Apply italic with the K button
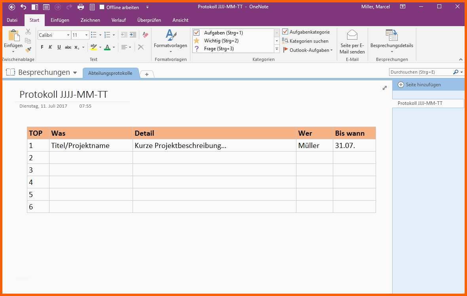Screen dimensions: 467x296 50,47
